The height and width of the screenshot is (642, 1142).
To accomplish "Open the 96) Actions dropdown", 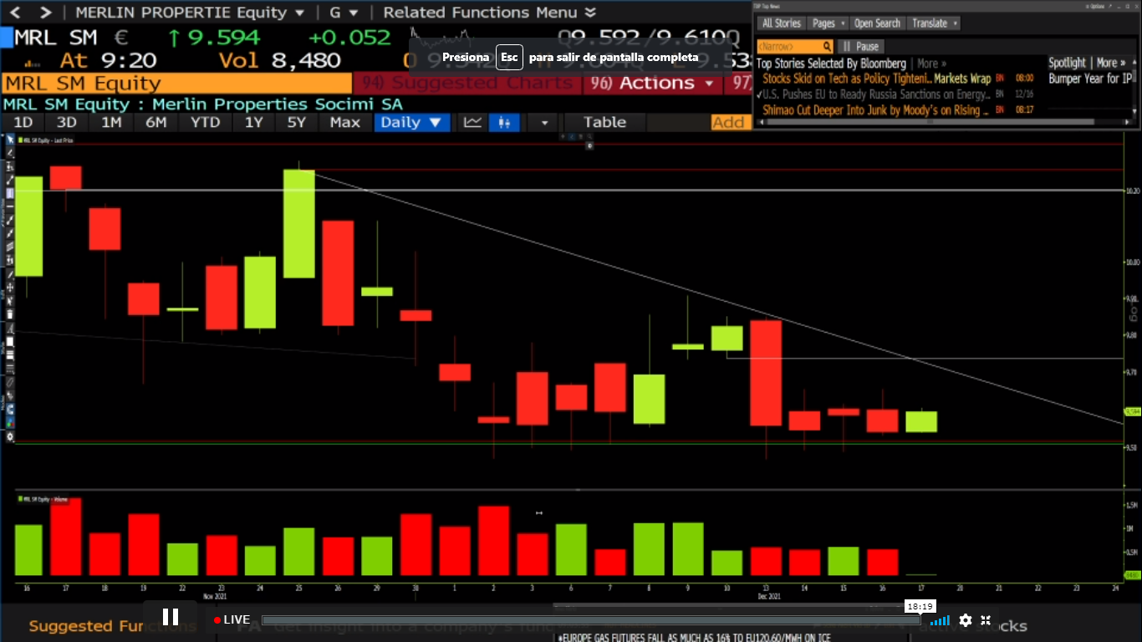I will 653,83.
